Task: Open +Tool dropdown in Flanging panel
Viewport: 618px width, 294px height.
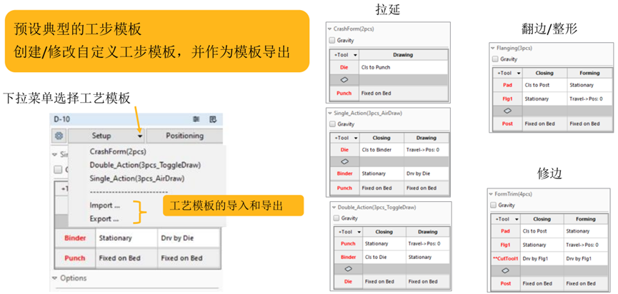Action: [x=518, y=73]
